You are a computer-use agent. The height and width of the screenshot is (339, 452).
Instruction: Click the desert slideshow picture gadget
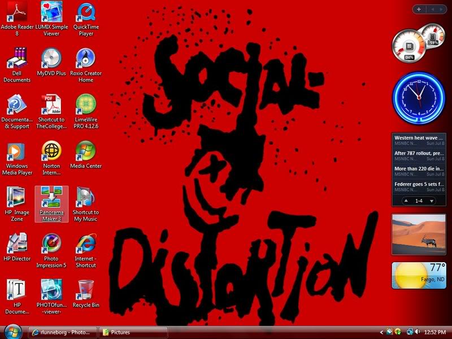click(x=419, y=234)
